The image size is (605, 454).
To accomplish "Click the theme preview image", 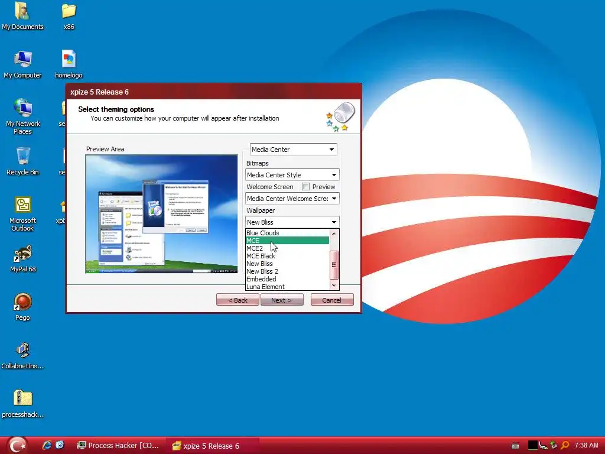I will (x=162, y=214).
